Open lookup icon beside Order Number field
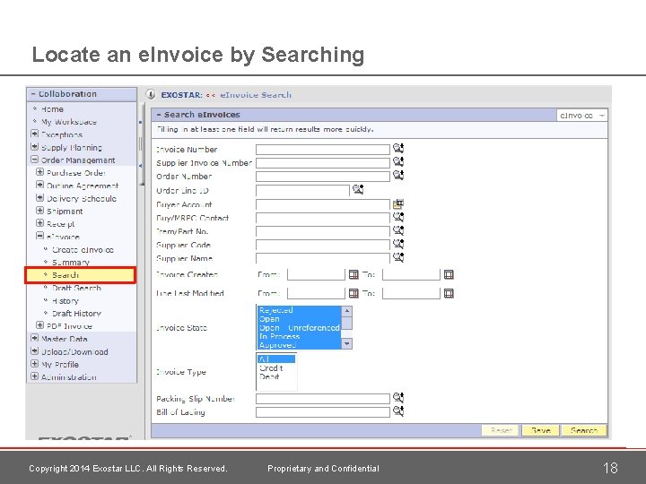The height and width of the screenshot is (484, 646). (x=398, y=176)
